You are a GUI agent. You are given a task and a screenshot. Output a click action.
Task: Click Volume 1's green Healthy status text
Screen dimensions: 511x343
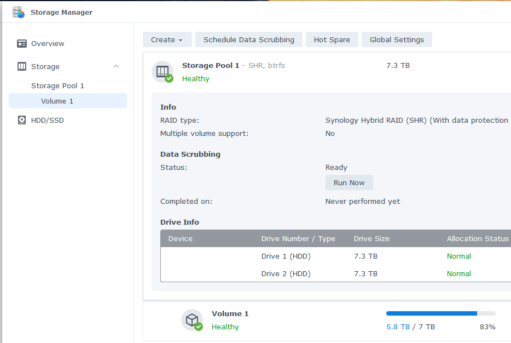[x=225, y=327]
